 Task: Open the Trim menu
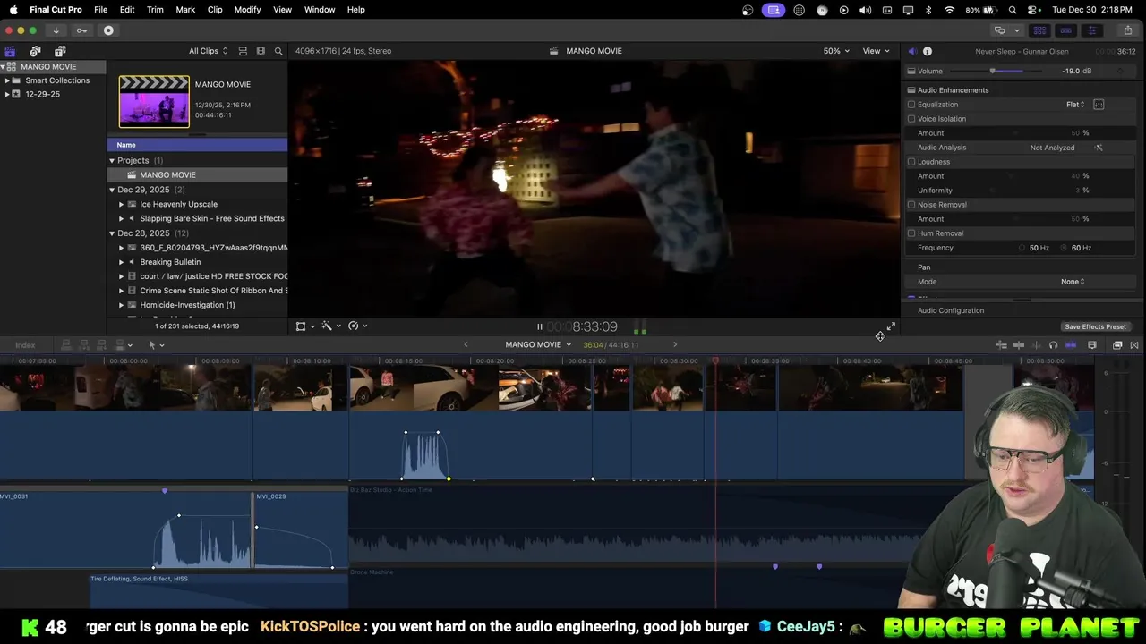point(155,10)
